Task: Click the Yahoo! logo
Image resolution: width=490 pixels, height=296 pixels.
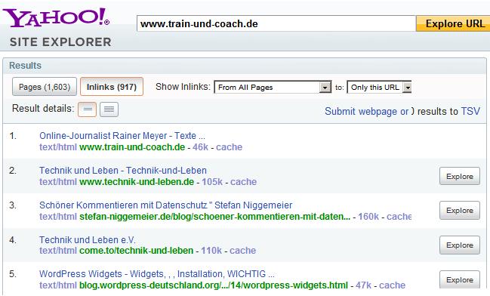Action: coord(57,18)
